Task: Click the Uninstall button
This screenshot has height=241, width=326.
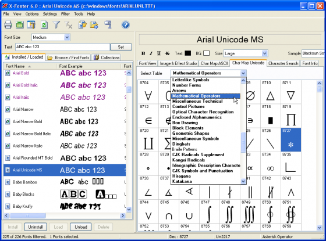Action: point(36,227)
